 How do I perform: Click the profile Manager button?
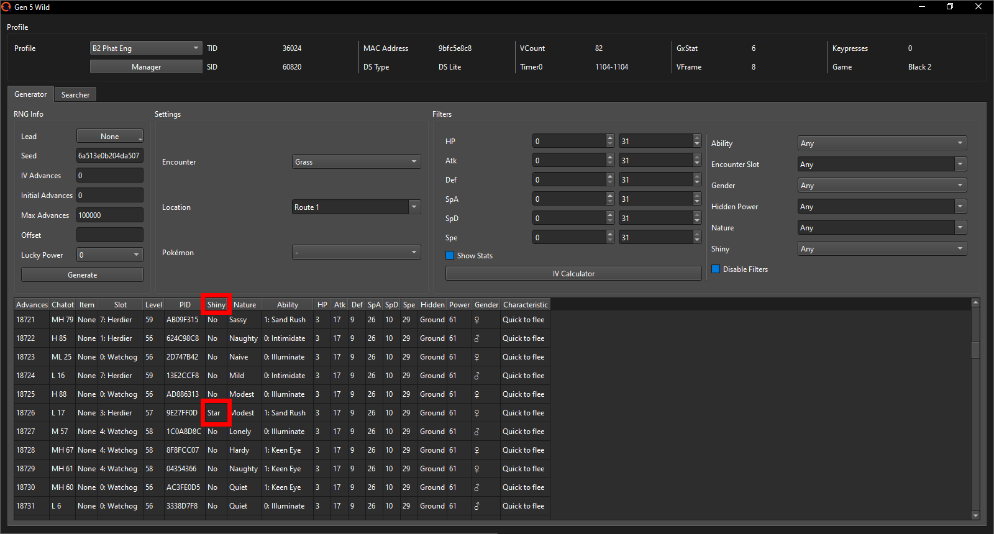(x=146, y=67)
